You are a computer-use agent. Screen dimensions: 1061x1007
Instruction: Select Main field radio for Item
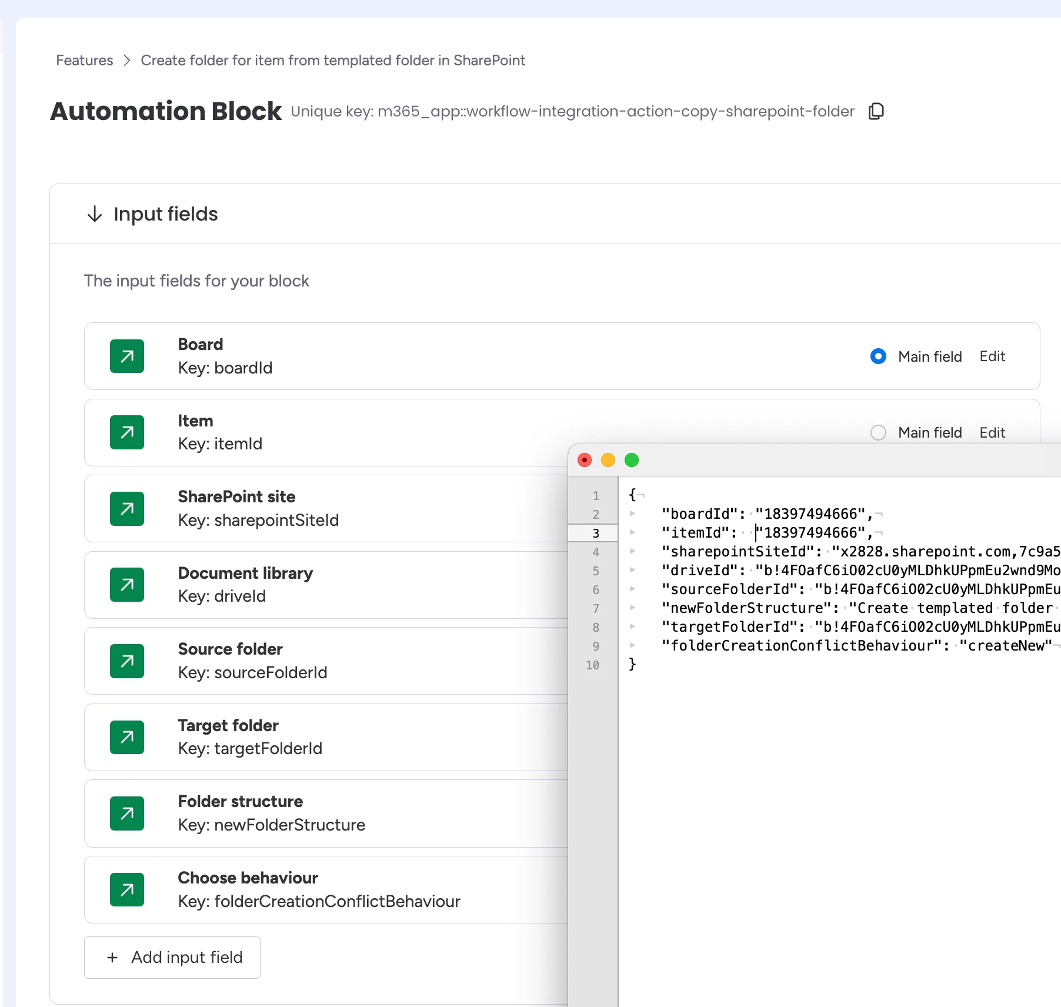click(878, 433)
